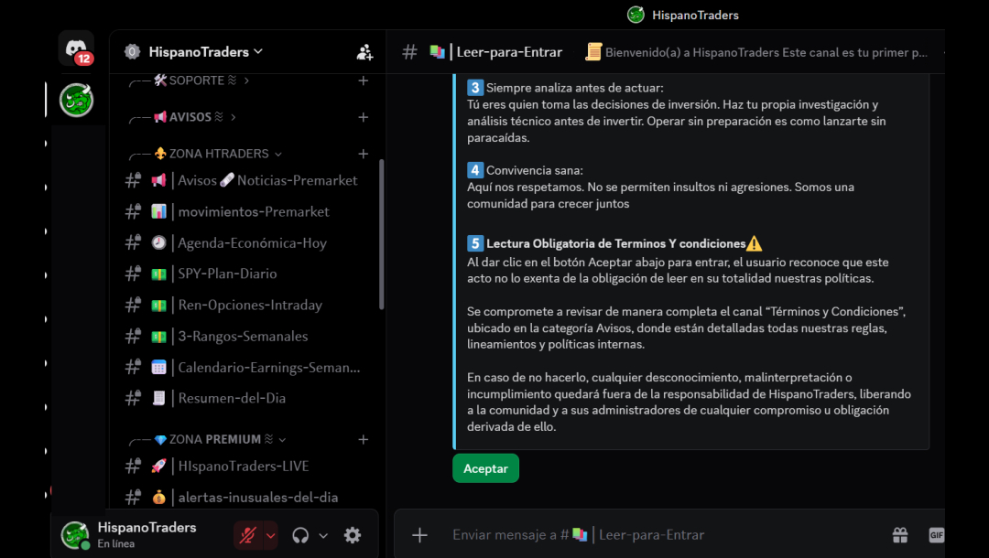Screen dimensions: 989x558
Task: Open the GIF picker
Action: tap(936, 535)
